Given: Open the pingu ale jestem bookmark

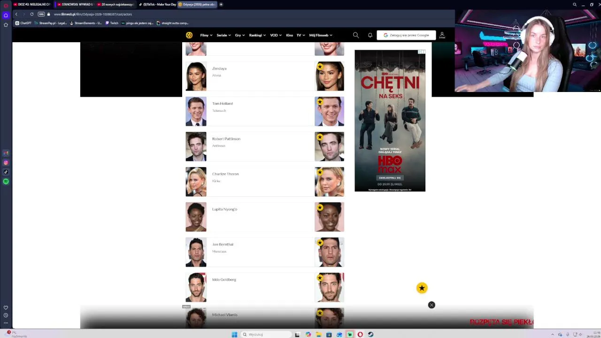Looking at the screenshot, I should coord(138,23).
